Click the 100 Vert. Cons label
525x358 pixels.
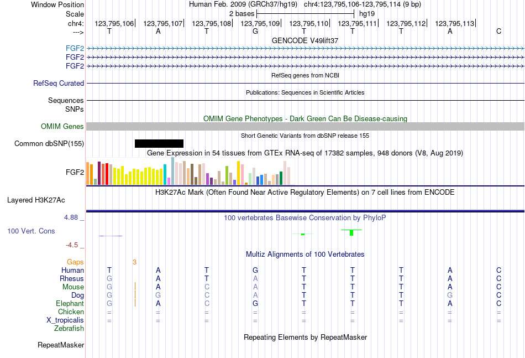coord(31,231)
